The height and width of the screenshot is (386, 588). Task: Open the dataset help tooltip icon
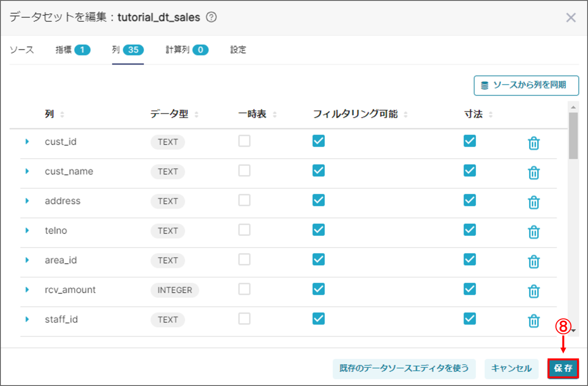[x=211, y=18]
